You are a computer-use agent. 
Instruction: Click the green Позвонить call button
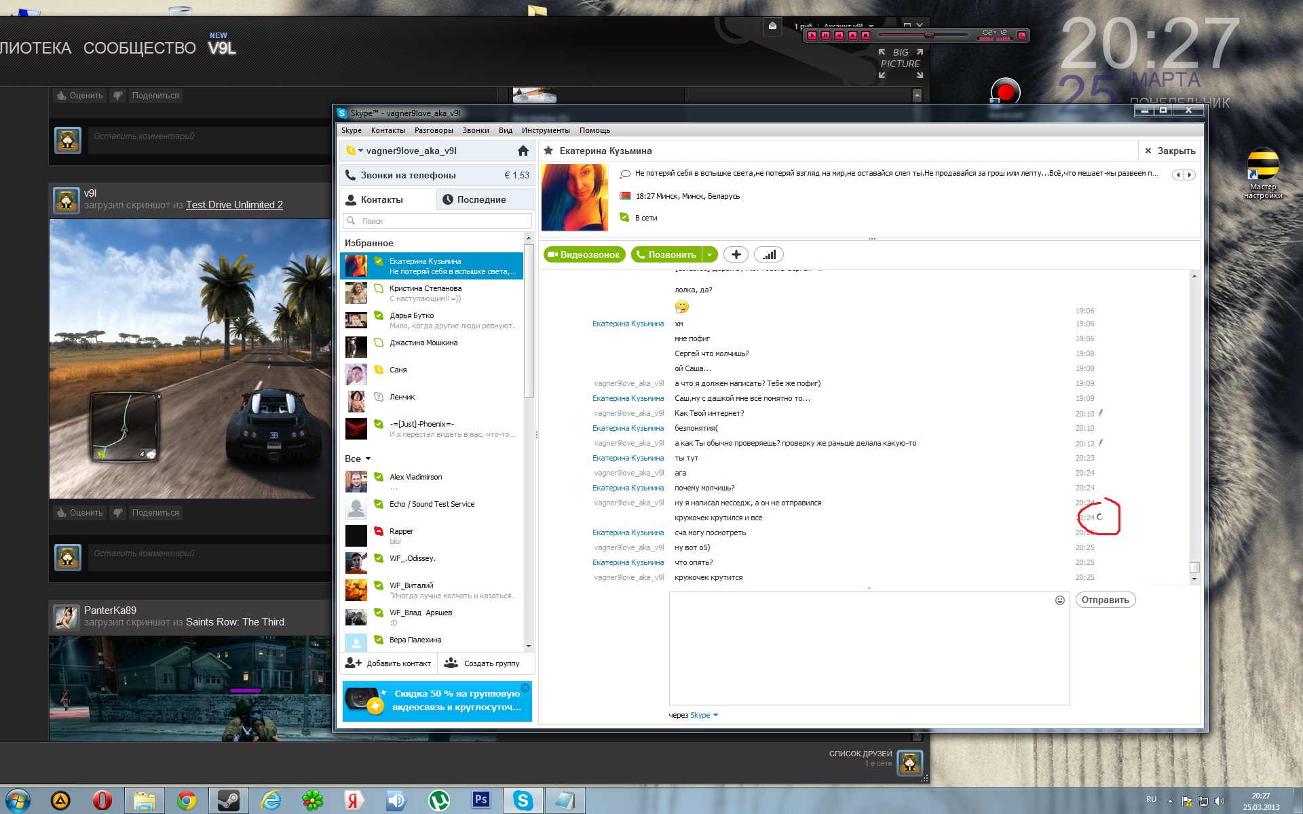pos(666,254)
